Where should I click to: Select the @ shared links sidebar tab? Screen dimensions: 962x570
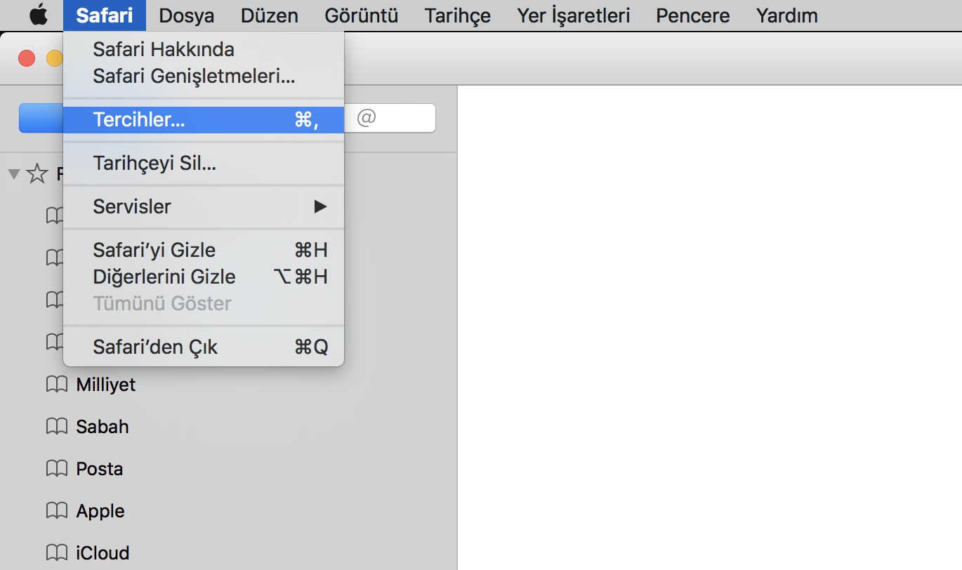tap(367, 118)
